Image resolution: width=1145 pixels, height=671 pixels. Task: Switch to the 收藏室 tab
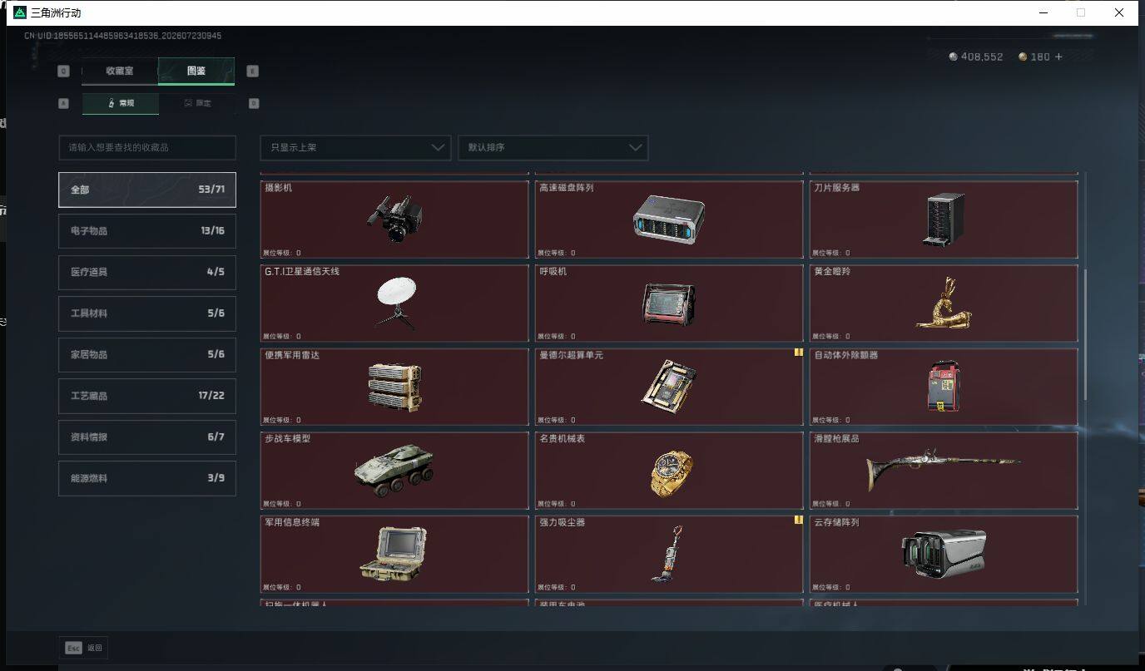[120, 72]
